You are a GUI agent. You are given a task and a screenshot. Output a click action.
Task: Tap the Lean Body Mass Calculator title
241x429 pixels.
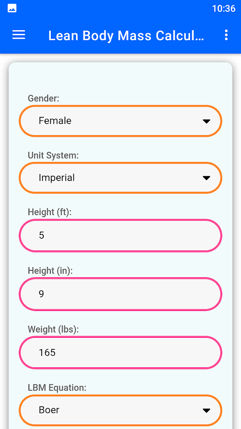click(126, 35)
